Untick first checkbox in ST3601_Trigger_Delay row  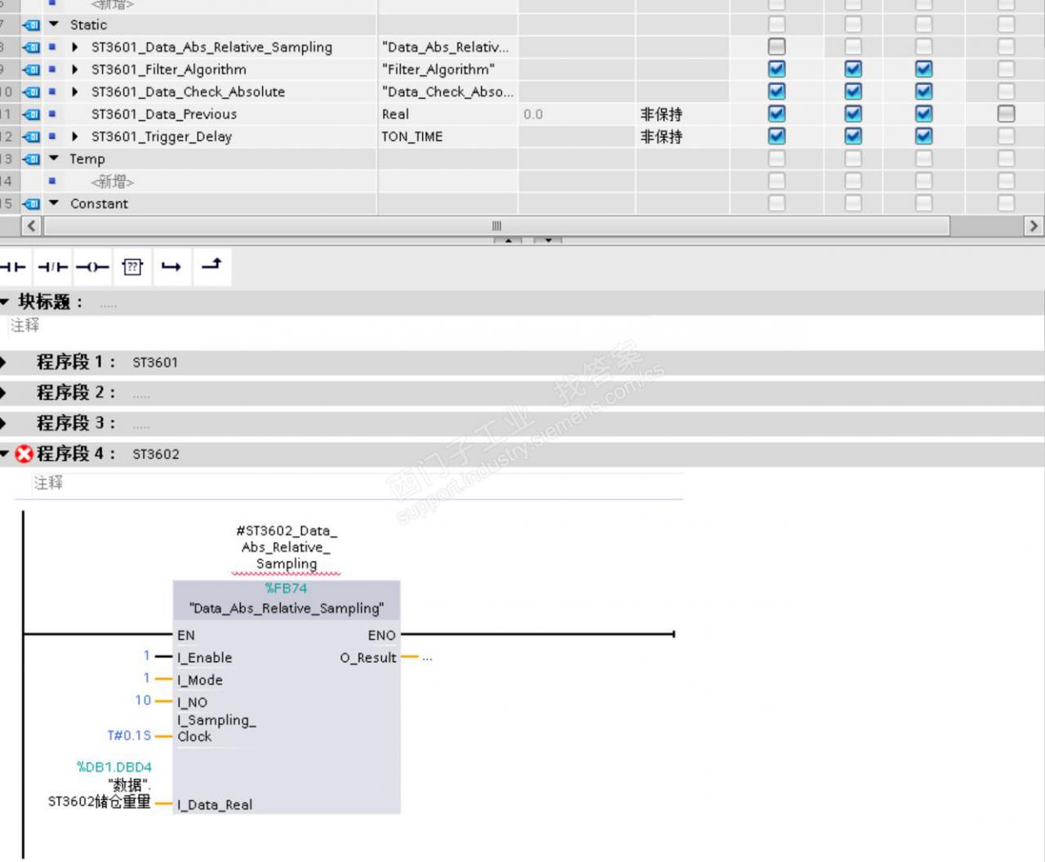tap(776, 136)
